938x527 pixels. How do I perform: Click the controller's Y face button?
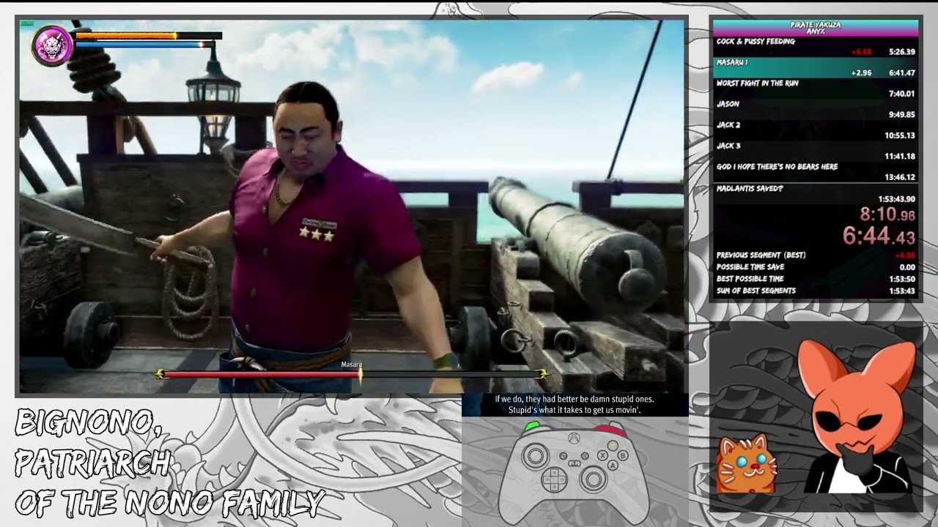click(x=613, y=445)
